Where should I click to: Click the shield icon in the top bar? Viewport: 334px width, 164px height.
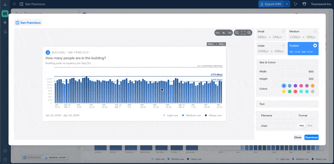point(304,4)
